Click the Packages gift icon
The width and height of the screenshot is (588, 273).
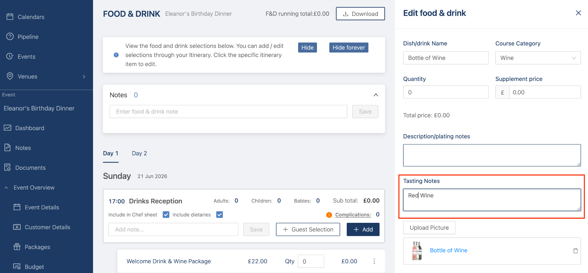(17, 247)
